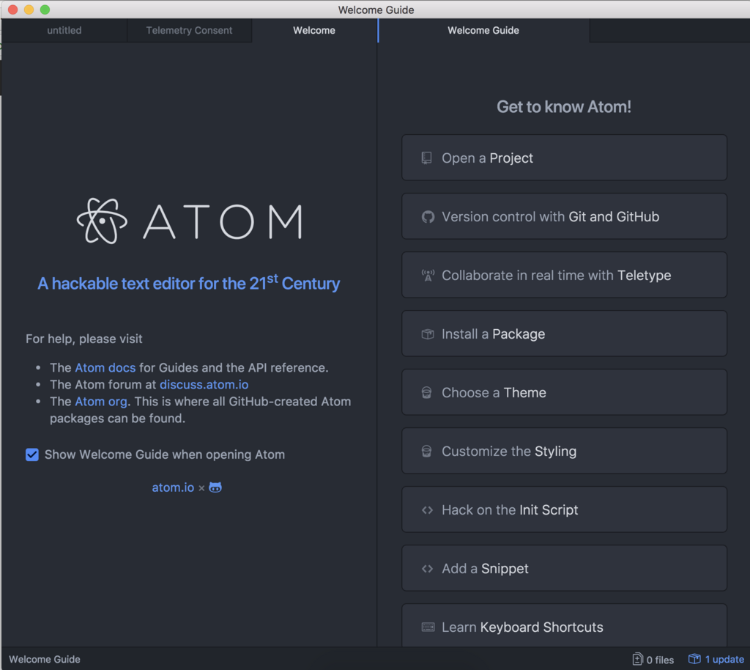Select the Welcome tab
The height and width of the screenshot is (670, 750).
pyautogui.click(x=314, y=31)
